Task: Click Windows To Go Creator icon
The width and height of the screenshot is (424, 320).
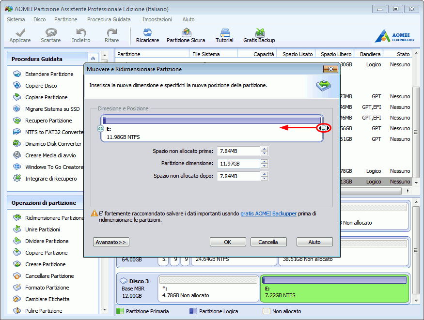Action: pos(17,167)
